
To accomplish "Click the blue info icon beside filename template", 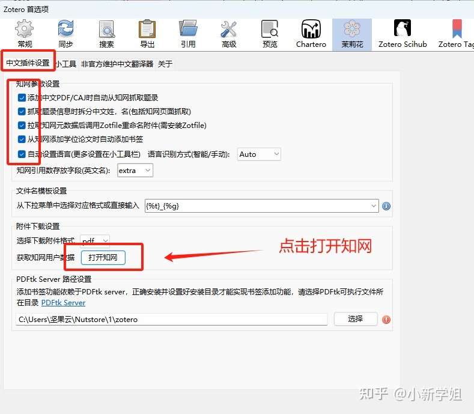I will [386, 206].
